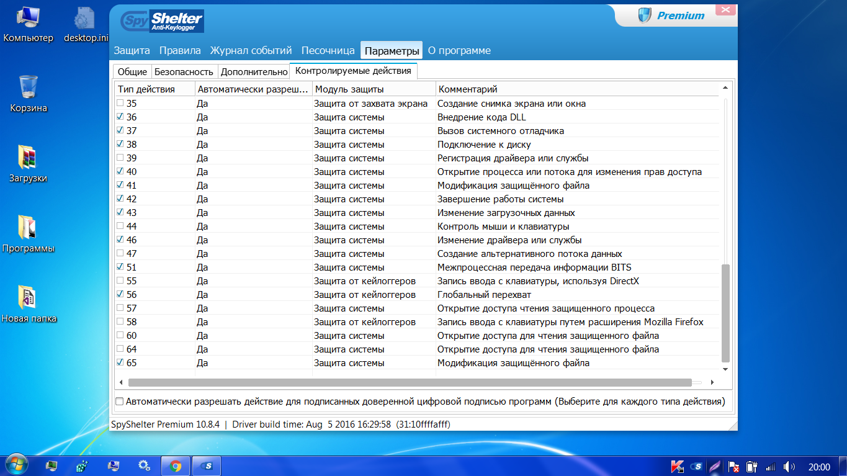Image resolution: width=847 pixels, height=476 pixels.
Task: Open the Защита menu tab
Action: coord(132,50)
